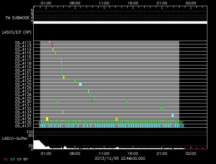Click the green block in OS_4126

coord(86,88)
